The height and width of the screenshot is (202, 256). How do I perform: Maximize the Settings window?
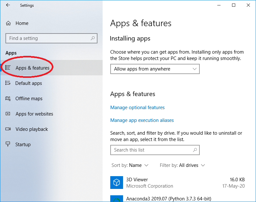point(234,5)
